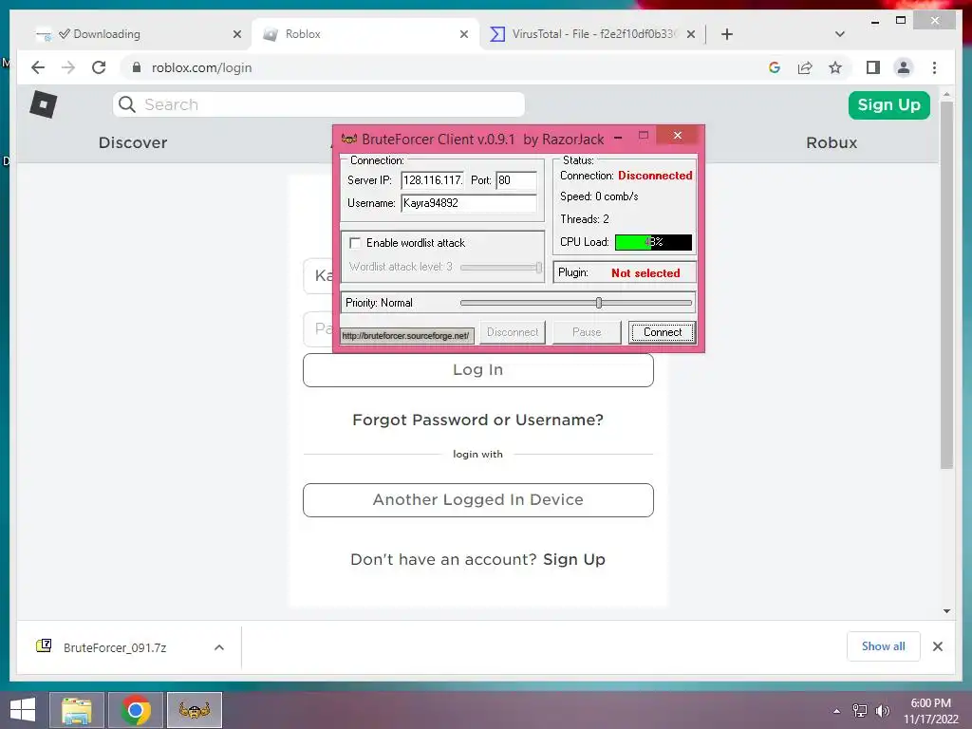
Task: Click the BruteForcer_091.7z download item
Action: 129,647
